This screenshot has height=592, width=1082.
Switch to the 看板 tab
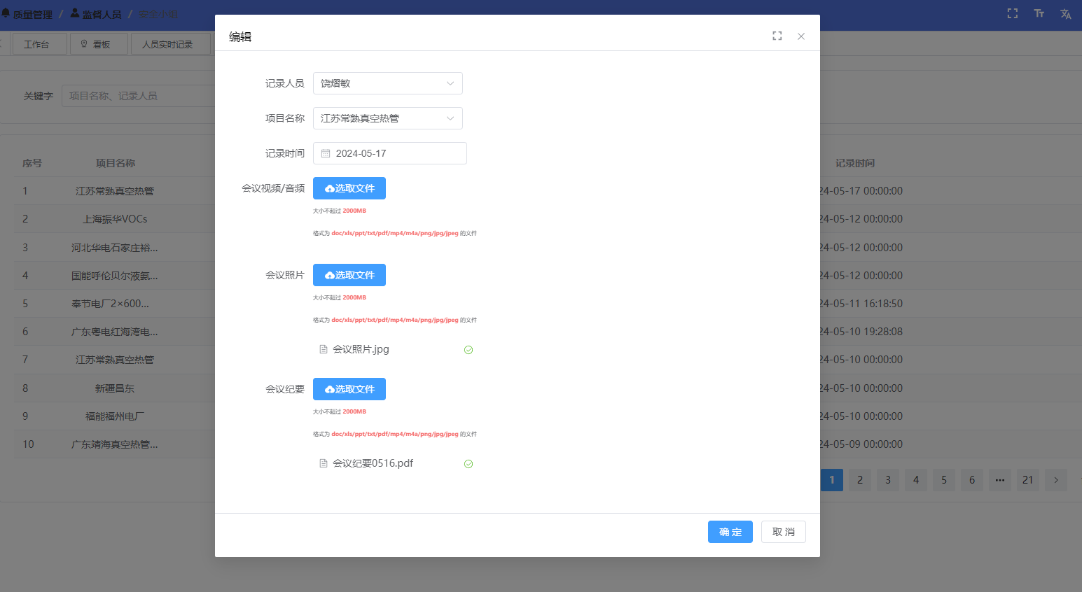point(99,44)
